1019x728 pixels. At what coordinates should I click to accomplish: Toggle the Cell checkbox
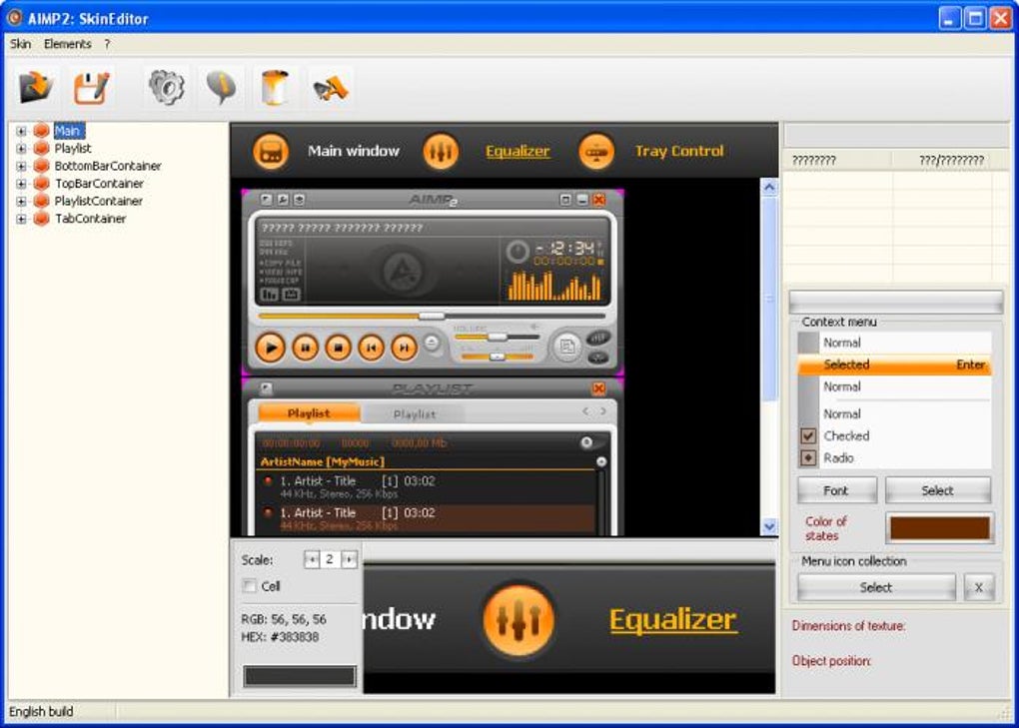(x=250, y=586)
